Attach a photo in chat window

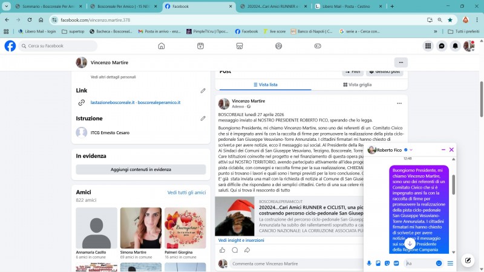[378, 263]
